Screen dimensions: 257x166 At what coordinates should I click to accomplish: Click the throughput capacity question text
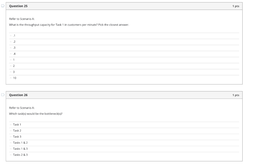[x=69, y=25]
